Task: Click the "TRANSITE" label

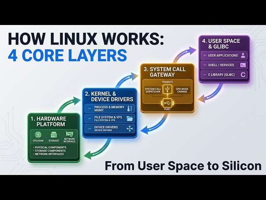Action: tap(167, 82)
